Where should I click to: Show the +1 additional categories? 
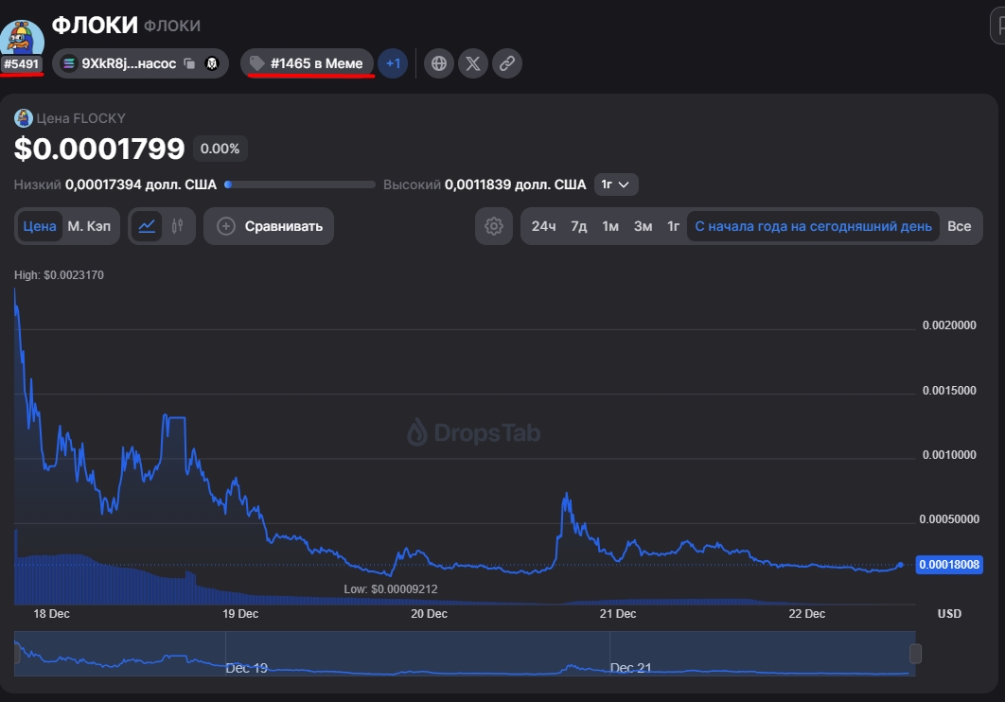click(x=393, y=63)
